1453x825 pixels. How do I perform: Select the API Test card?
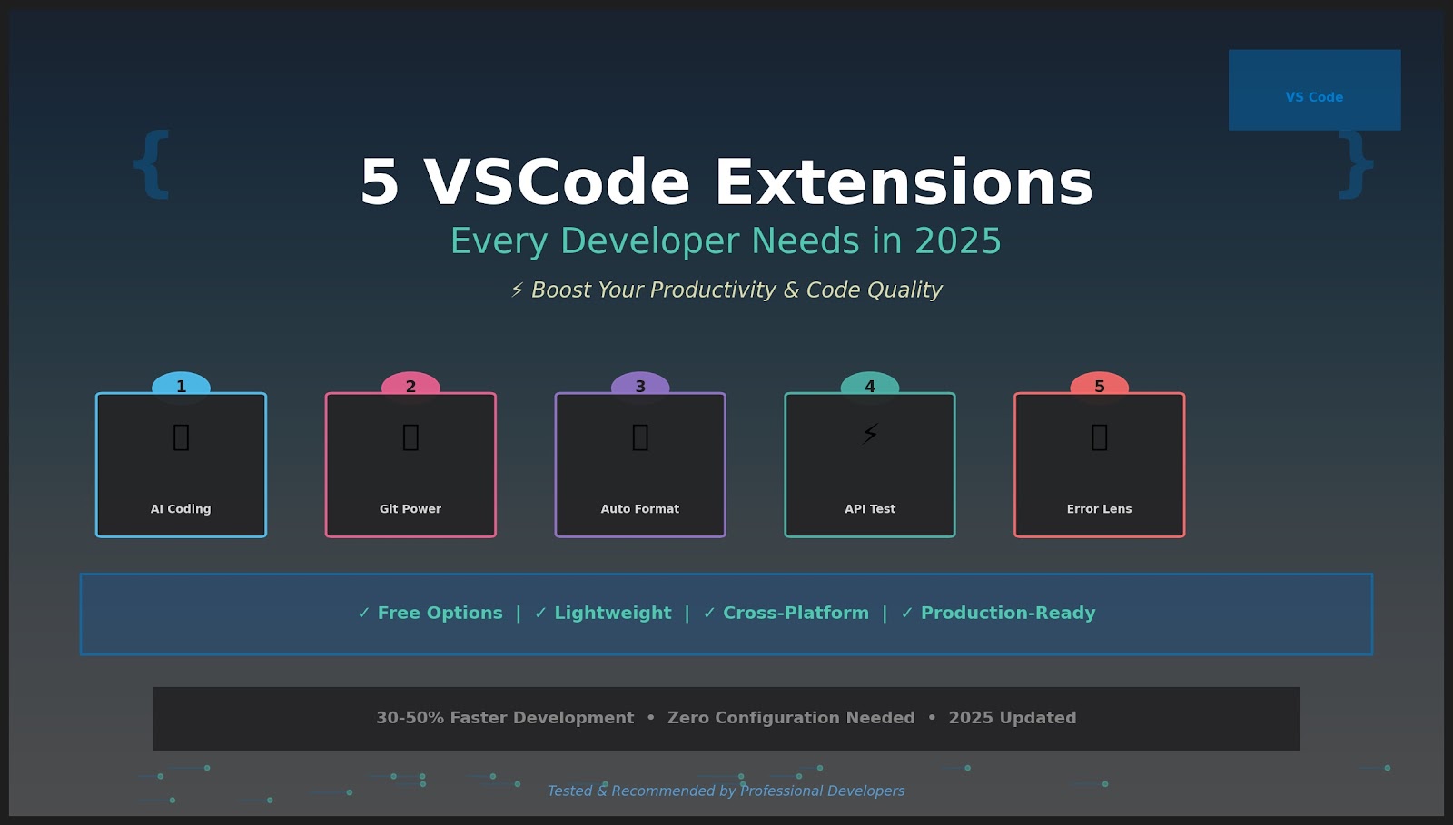click(869, 465)
